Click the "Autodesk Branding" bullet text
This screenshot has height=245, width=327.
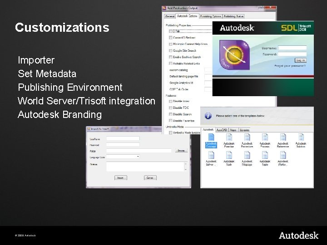(x=60, y=115)
